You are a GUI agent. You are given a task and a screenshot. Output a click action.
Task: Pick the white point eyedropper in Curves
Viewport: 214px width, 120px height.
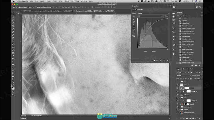133,25
